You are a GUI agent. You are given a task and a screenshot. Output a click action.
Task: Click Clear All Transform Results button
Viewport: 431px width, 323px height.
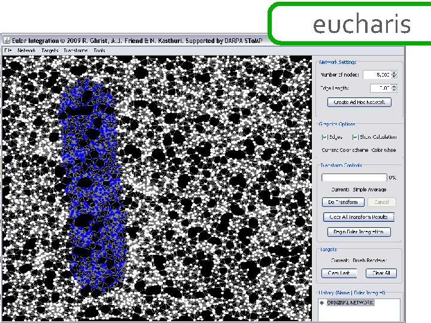pyautogui.click(x=359, y=217)
